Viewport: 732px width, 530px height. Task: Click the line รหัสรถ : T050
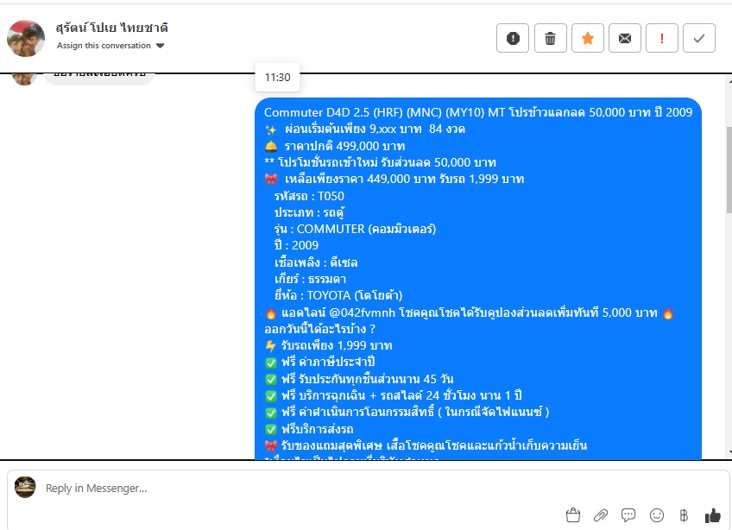coord(309,196)
